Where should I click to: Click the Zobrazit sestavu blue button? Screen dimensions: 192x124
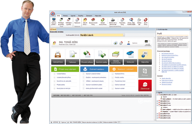coord(94,69)
